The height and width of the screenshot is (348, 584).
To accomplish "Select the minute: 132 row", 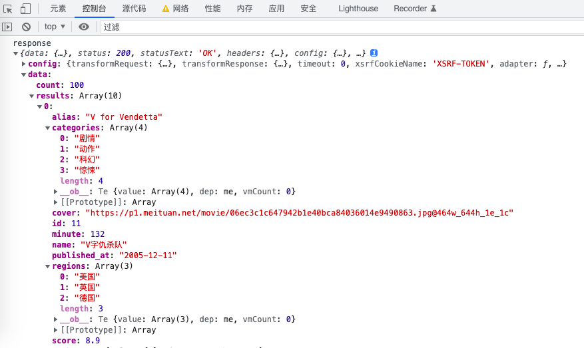I will [x=78, y=234].
